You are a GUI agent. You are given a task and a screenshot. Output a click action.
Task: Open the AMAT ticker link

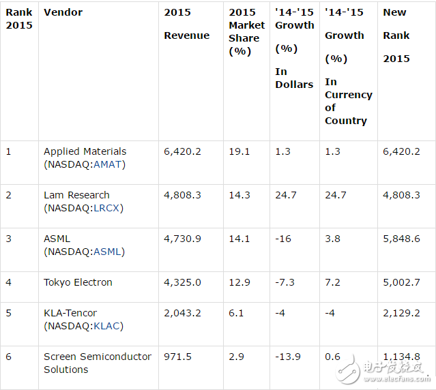point(108,164)
